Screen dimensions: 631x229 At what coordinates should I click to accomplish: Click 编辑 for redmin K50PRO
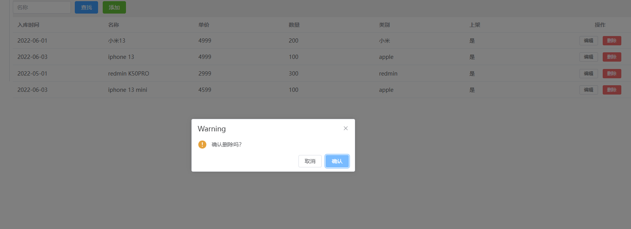(x=588, y=73)
